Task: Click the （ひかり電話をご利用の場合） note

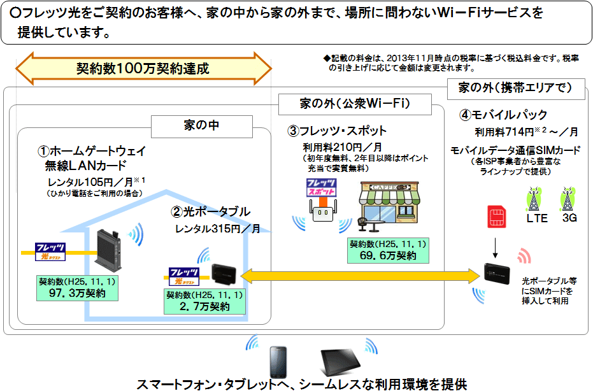Action: [x=94, y=193]
